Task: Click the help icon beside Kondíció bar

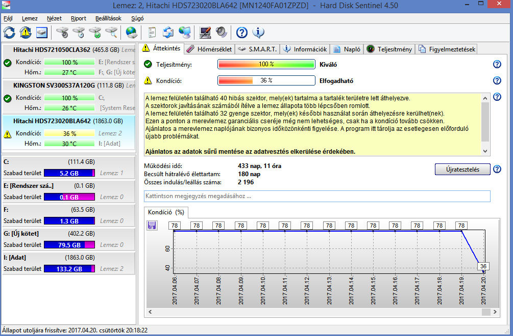Action: tap(497, 80)
